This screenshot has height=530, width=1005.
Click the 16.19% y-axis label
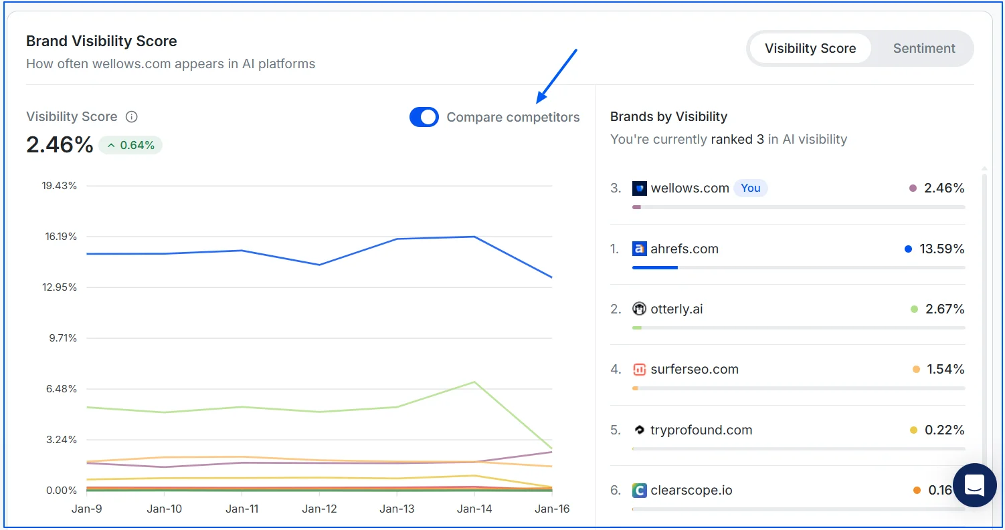pos(60,237)
